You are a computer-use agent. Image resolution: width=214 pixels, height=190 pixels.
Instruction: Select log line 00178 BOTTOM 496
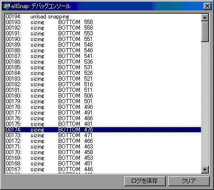pyautogui.click(x=103, y=107)
